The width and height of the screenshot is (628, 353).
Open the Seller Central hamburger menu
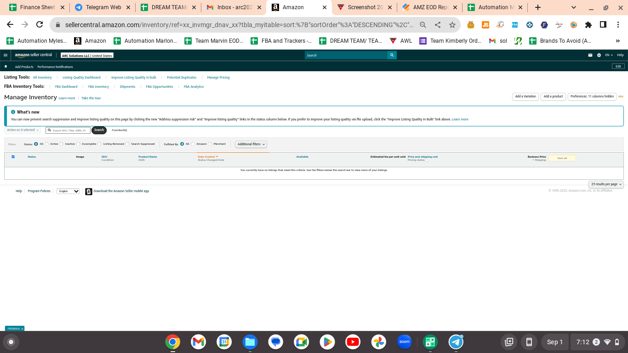pyautogui.click(x=6, y=55)
